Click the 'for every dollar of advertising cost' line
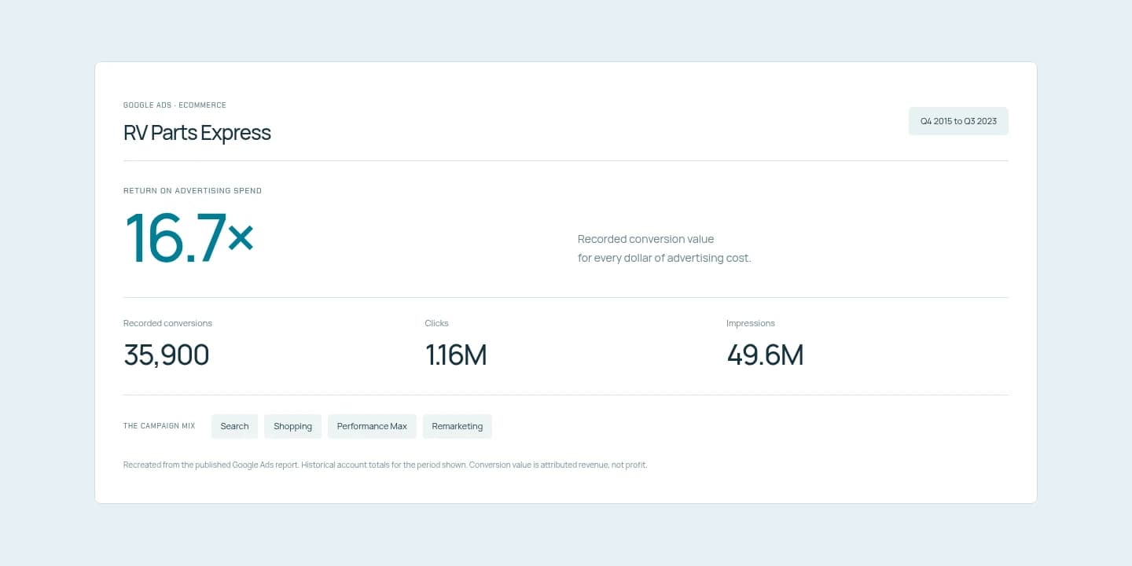1132x566 pixels. [x=664, y=258]
